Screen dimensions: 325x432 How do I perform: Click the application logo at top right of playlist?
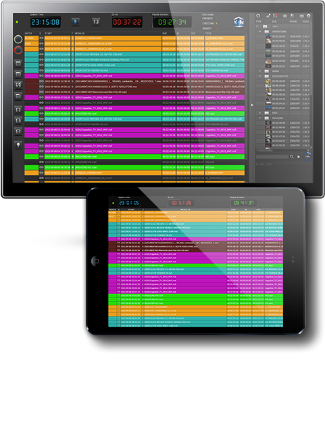click(x=239, y=22)
